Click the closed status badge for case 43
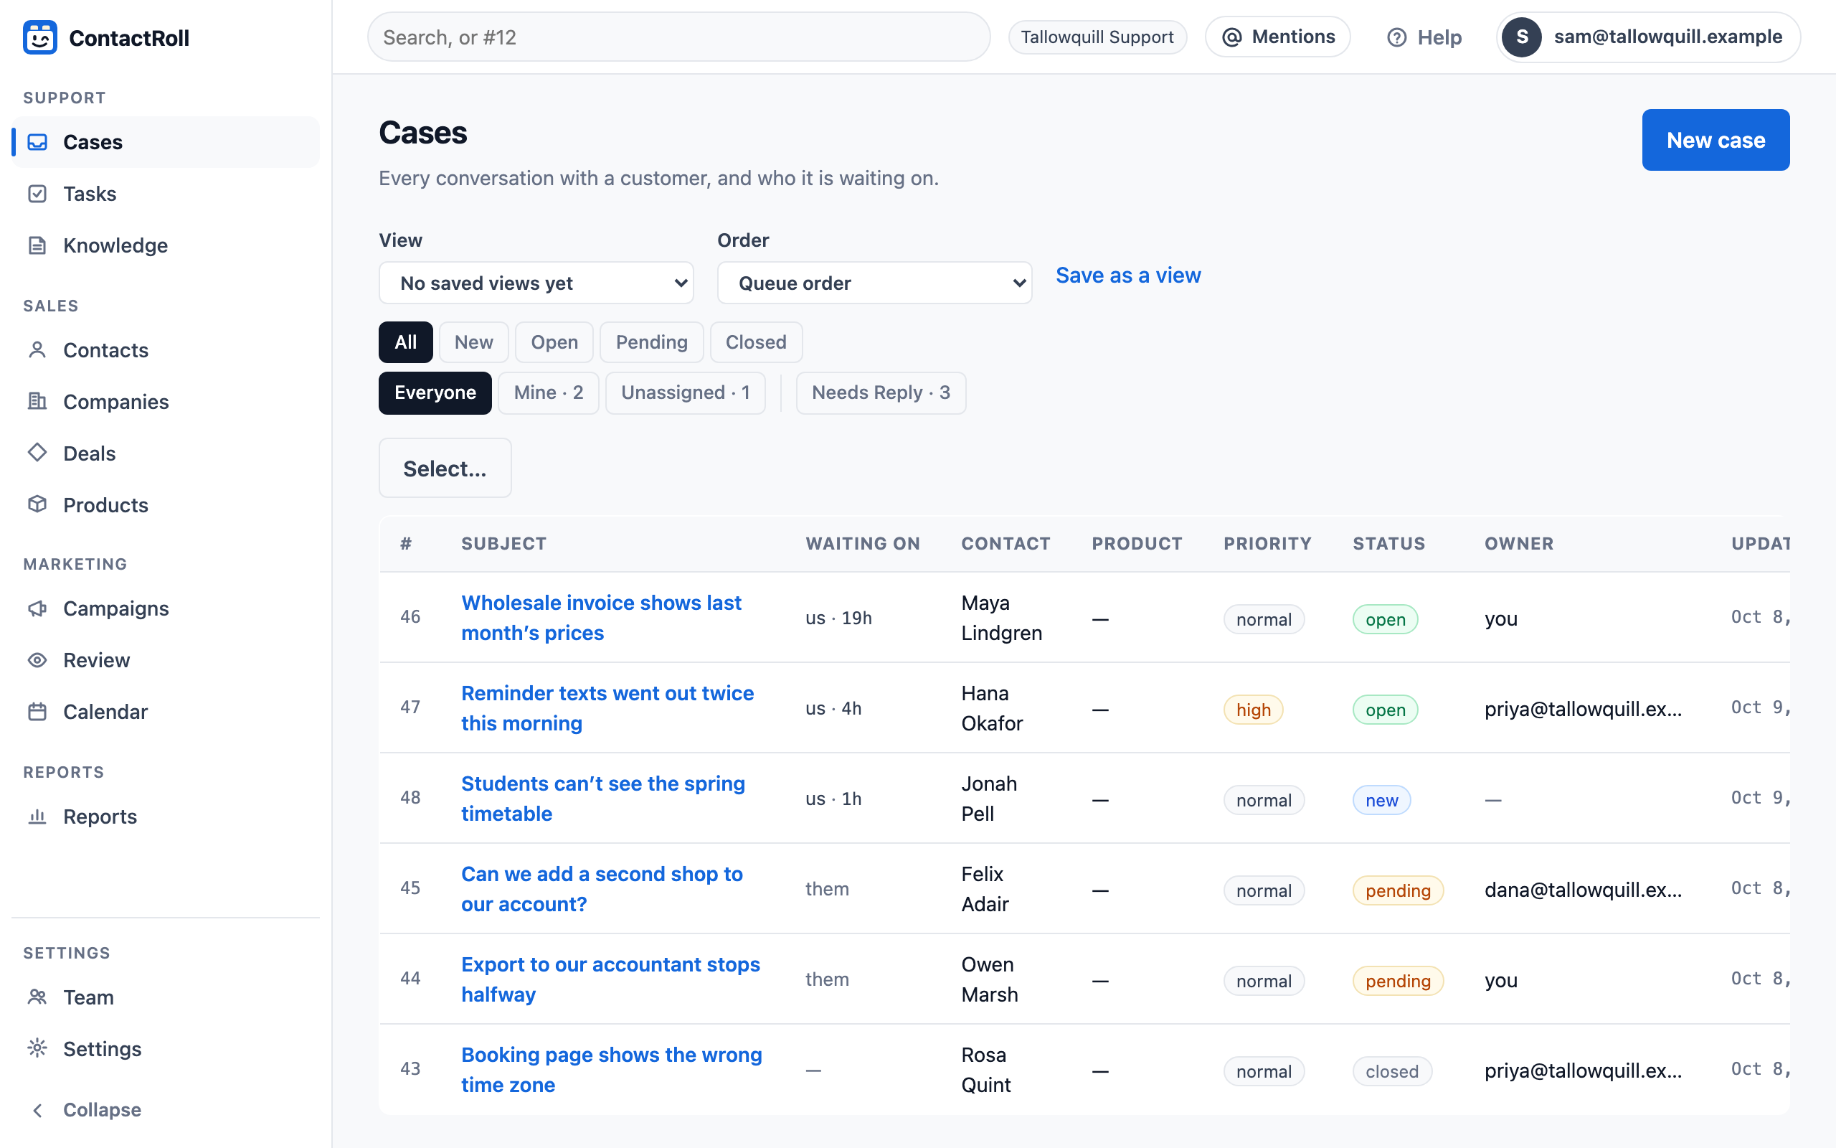Image resolution: width=1836 pixels, height=1148 pixels. [x=1392, y=1071]
